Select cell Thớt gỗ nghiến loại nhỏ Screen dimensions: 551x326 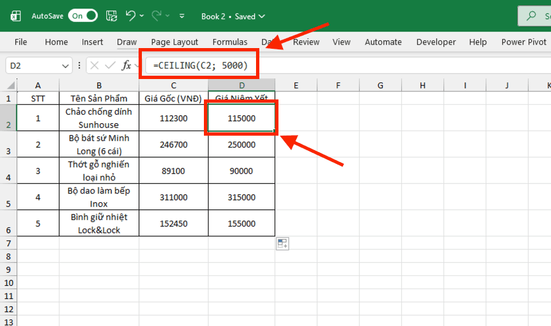coord(99,171)
